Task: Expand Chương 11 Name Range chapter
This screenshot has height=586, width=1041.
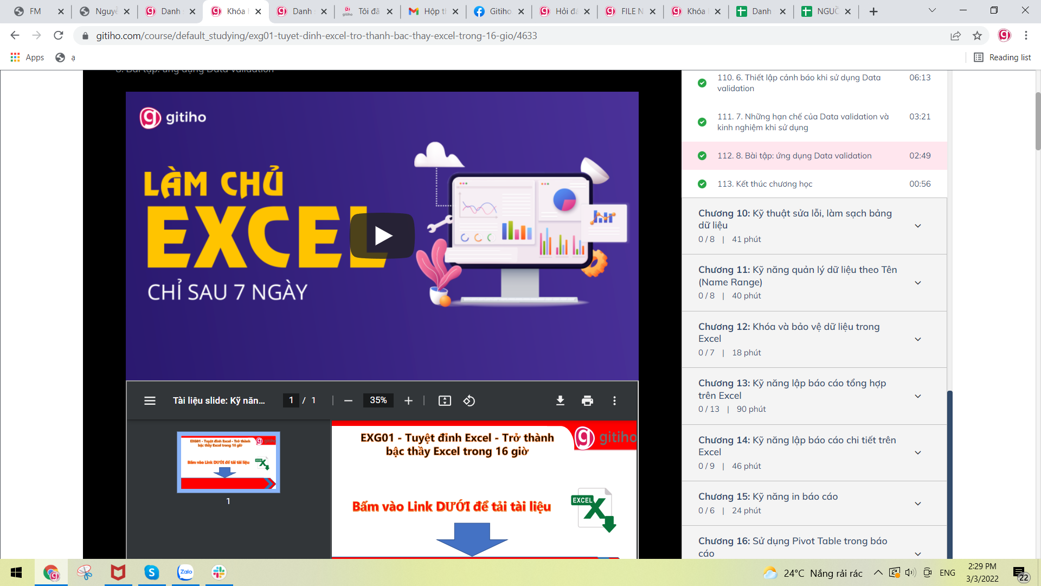Action: click(814, 283)
